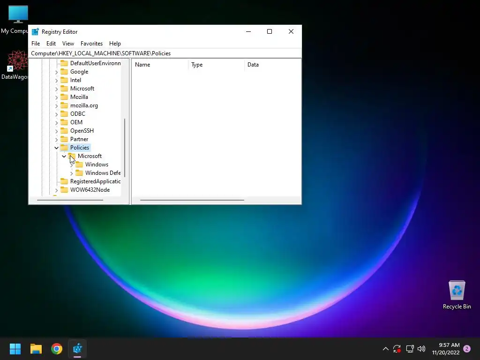The image size is (480, 360).
Task: Collapse the Policies registry key
Action: 56,148
